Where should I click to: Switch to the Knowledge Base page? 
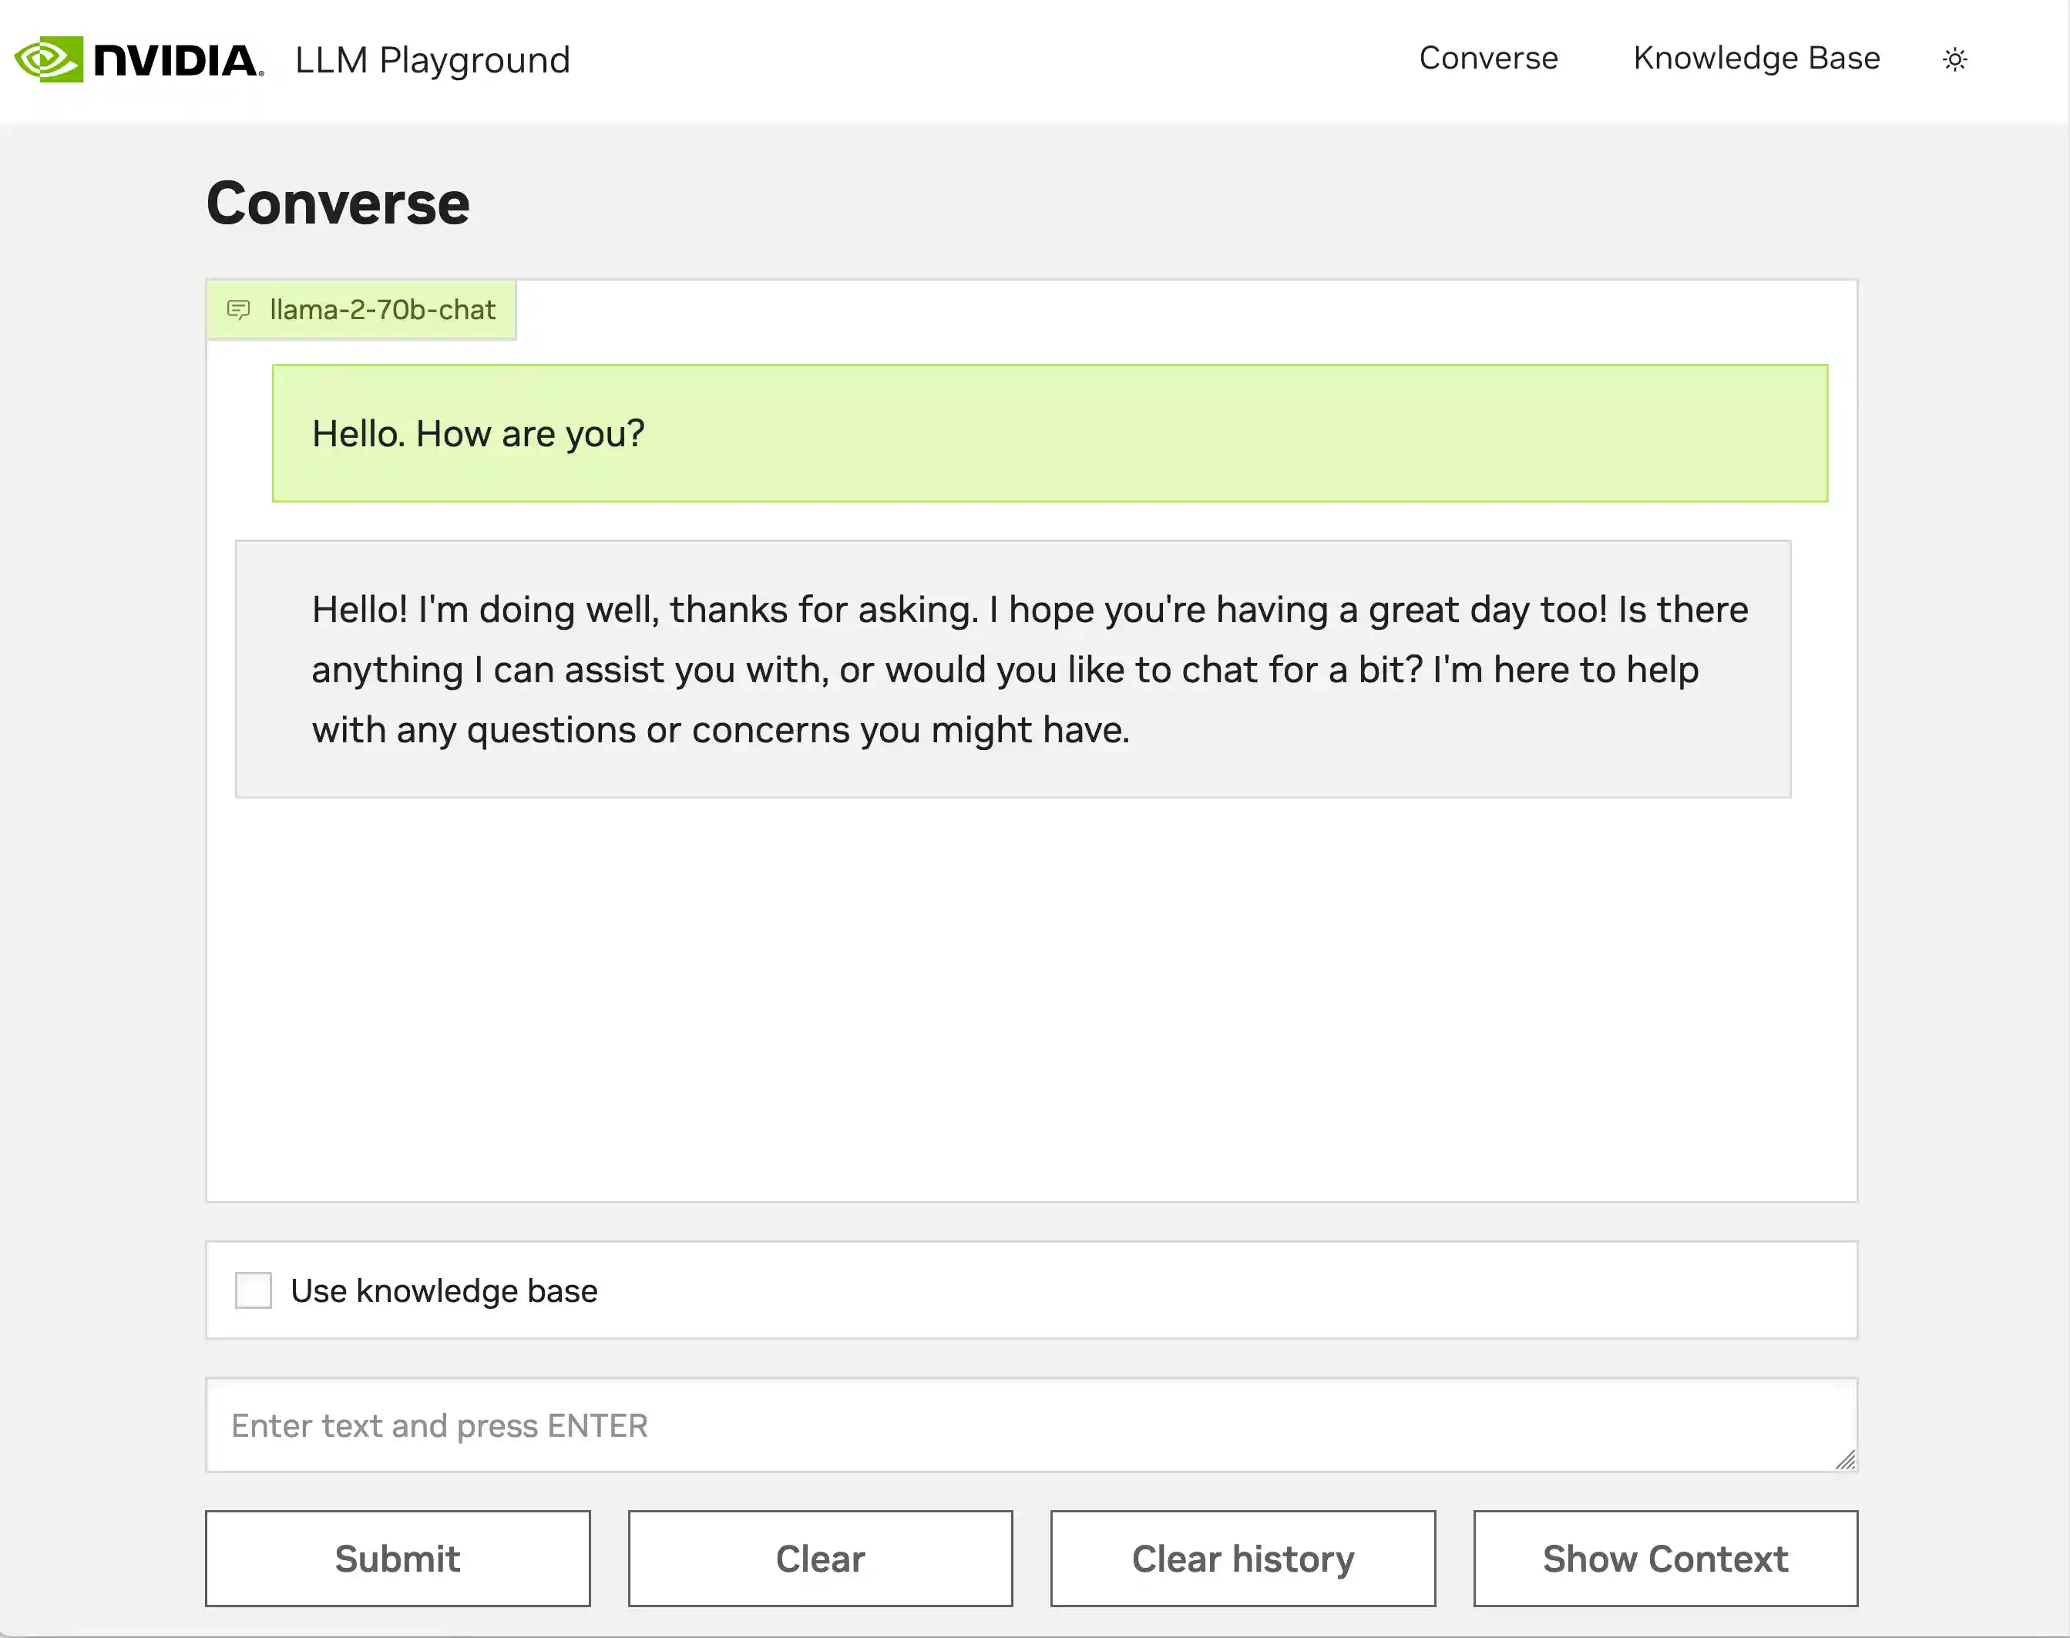pyautogui.click(x=1756, y=59)
